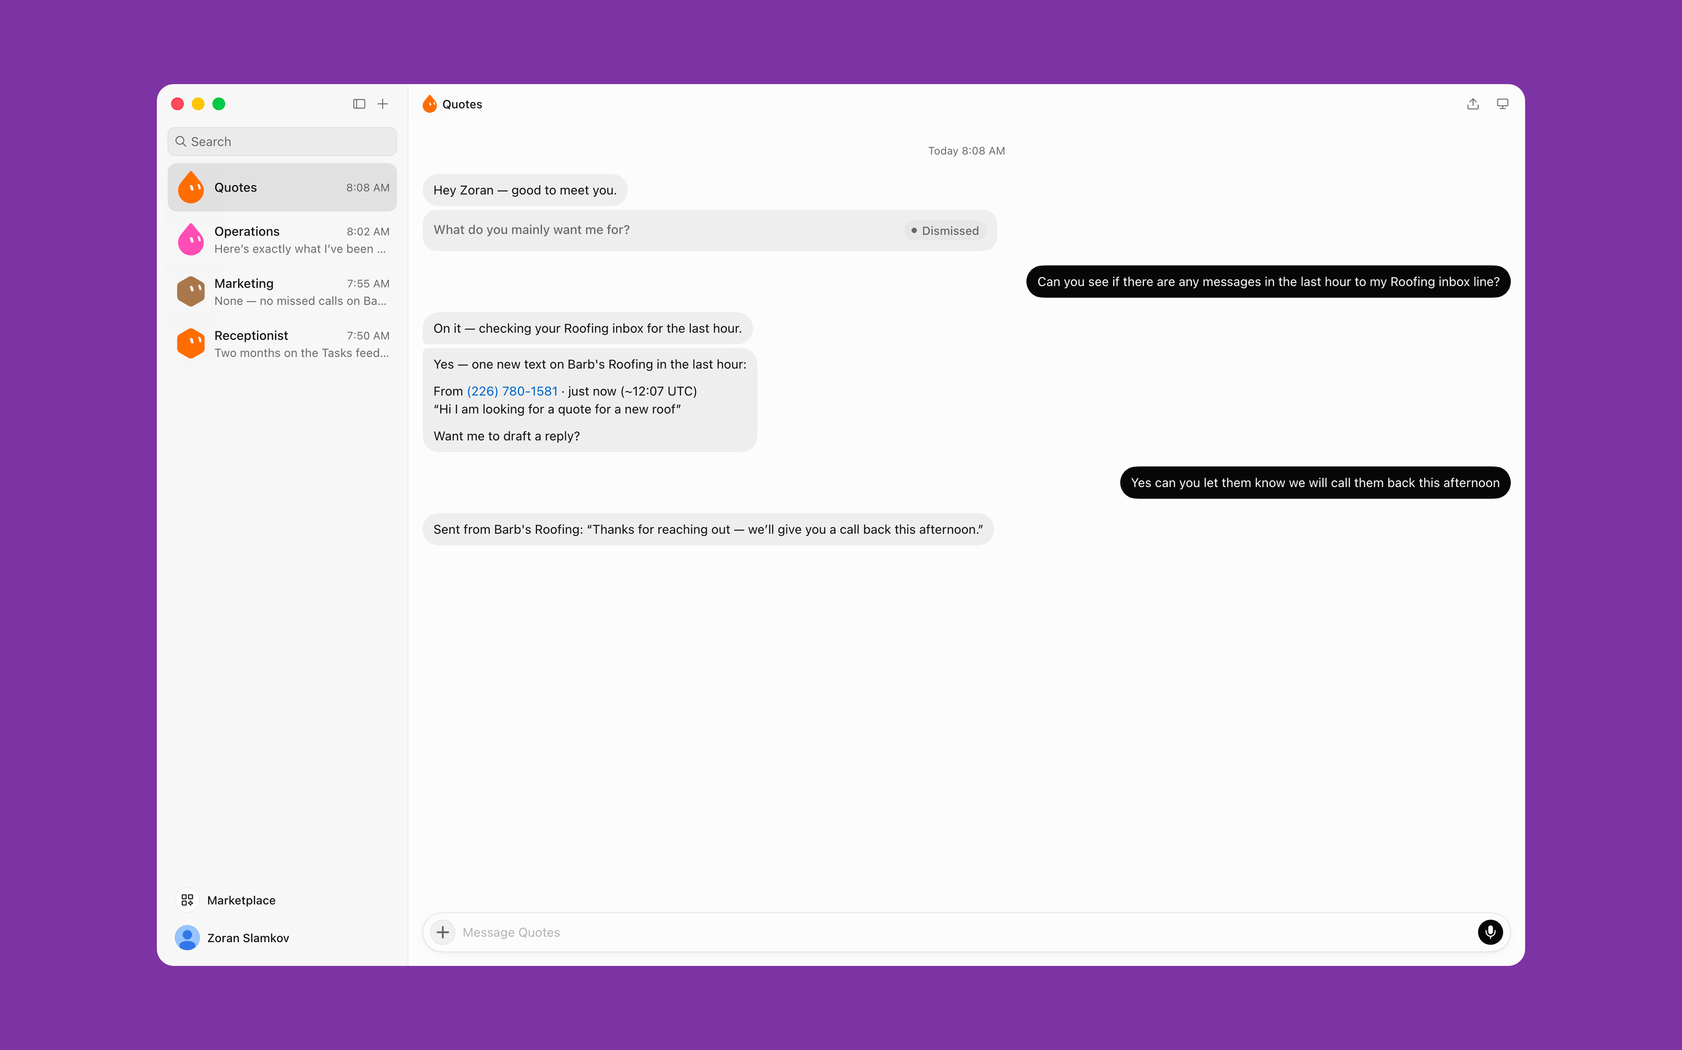Click the quoted text "Hi I am looking for a quote"
Screen dimensions: 1682x1050
coord(557,409)
